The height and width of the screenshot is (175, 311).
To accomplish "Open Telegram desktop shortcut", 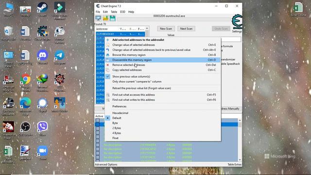I will coord(59,57).
